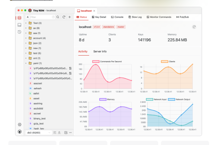
Task: Open settings via the gear icon
Action: 20,124
